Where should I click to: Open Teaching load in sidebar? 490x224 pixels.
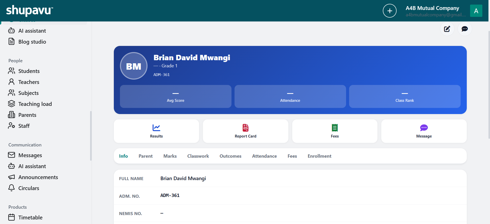point(30,104)
